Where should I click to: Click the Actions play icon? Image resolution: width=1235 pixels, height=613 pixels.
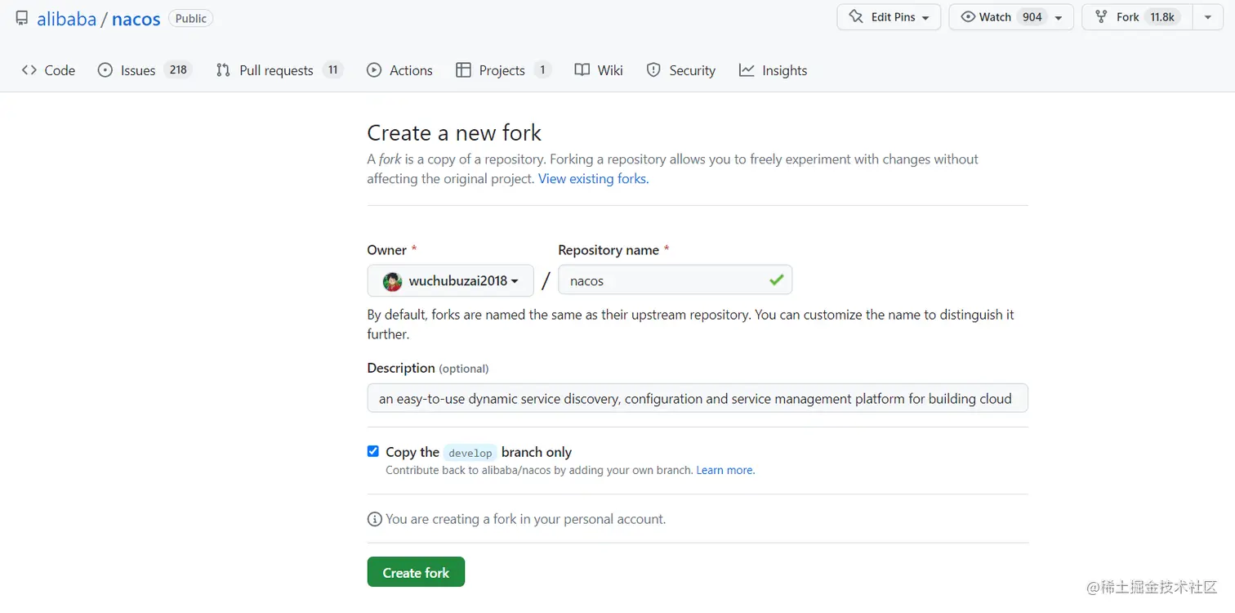374,70
